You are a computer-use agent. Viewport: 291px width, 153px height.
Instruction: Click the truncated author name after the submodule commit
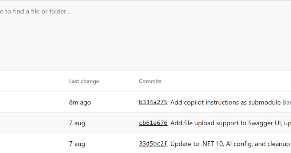click(x=287, y=102)
